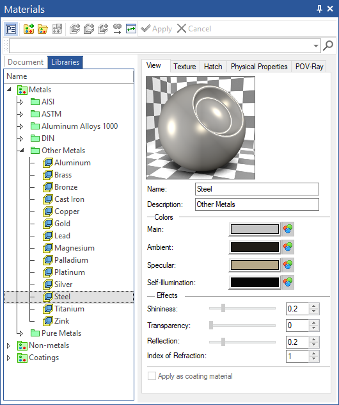Click the Ambient color swatch
The width and height of the screenshot is (339, 405).
tap(255, 247)
